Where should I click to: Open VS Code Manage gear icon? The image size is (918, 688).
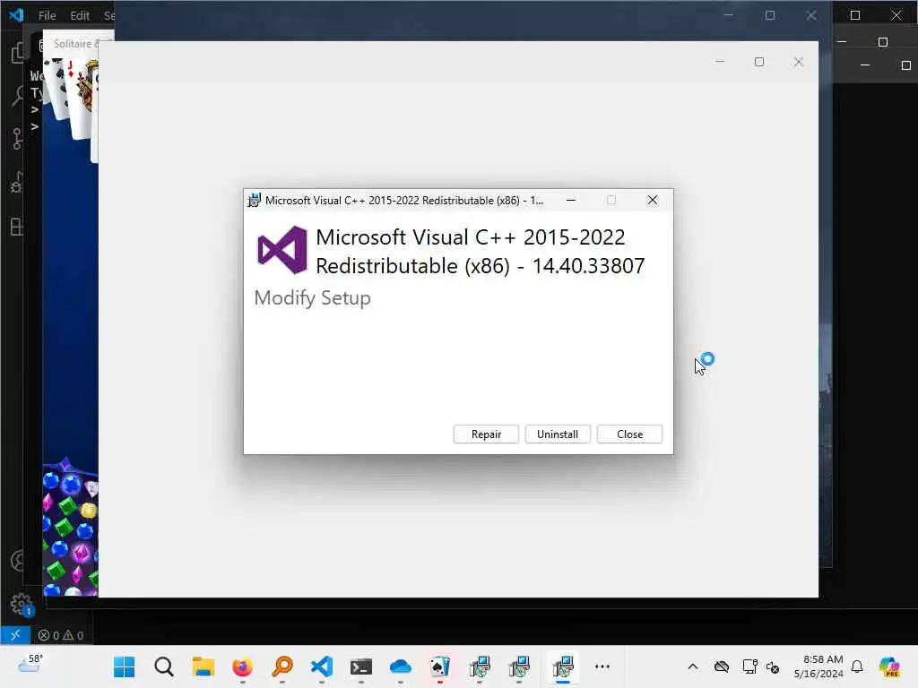pyautogui.click(x=22, y=604)
